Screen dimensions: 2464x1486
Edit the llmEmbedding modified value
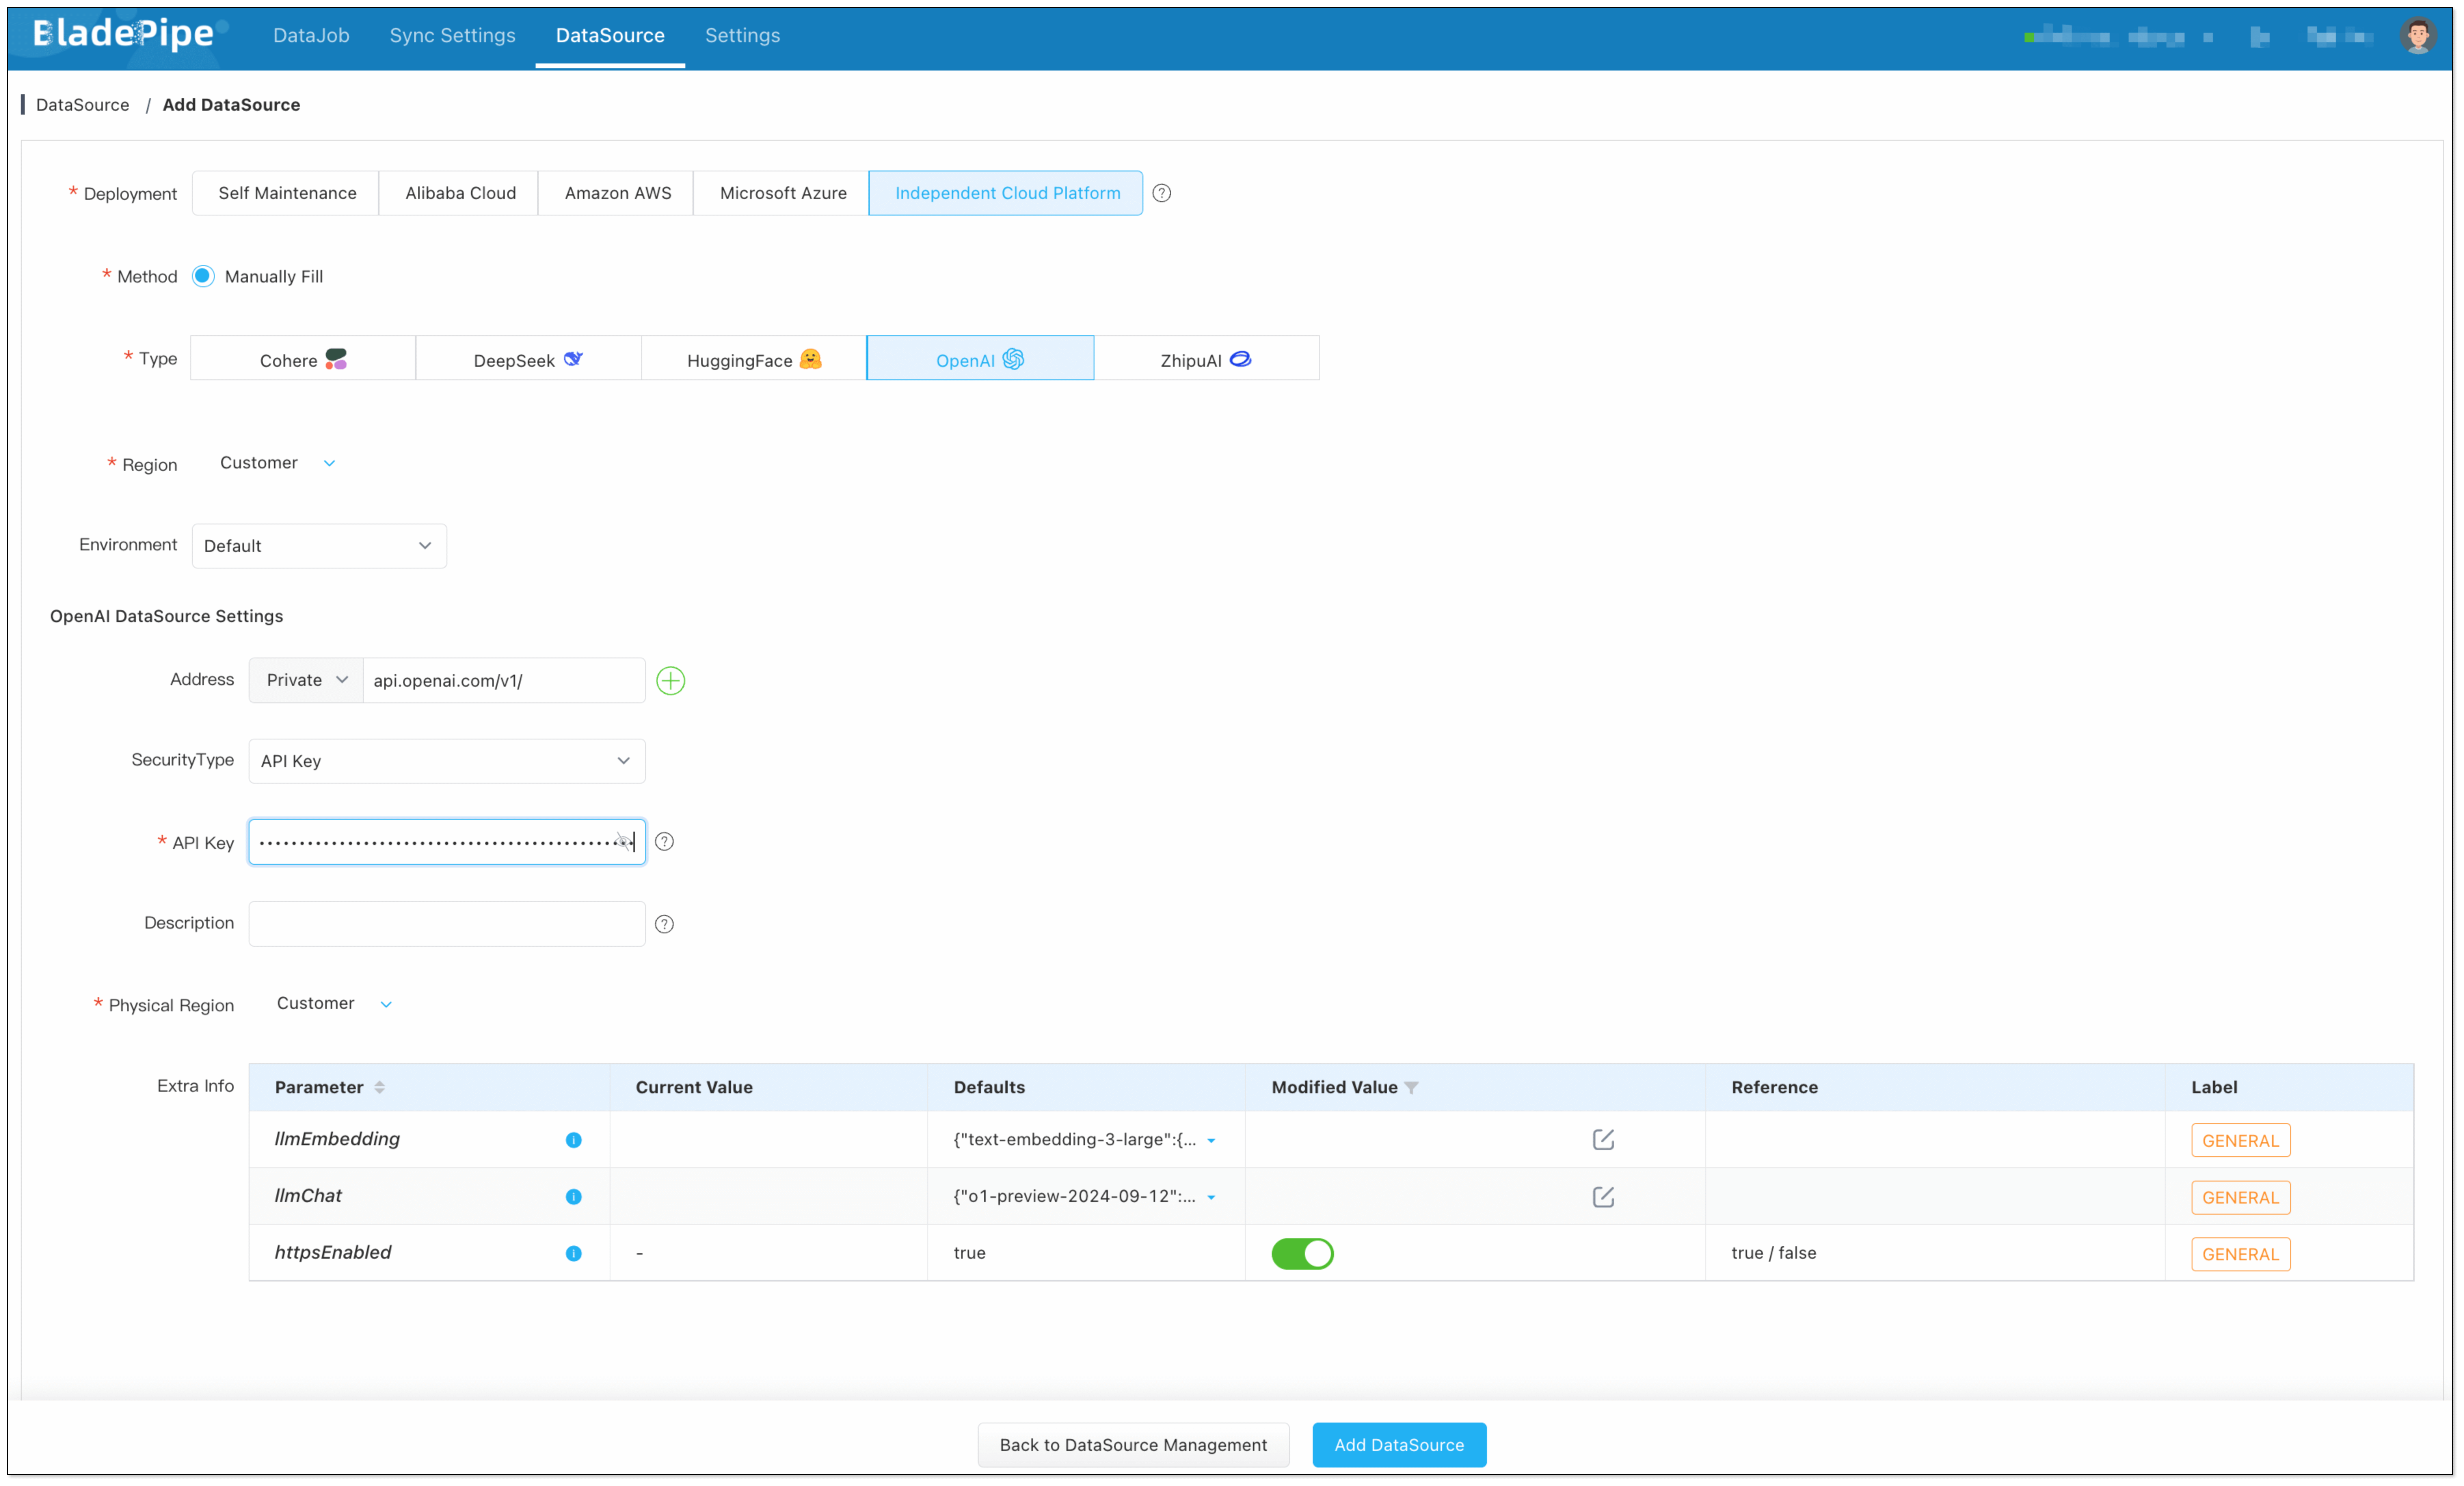1602,1139
